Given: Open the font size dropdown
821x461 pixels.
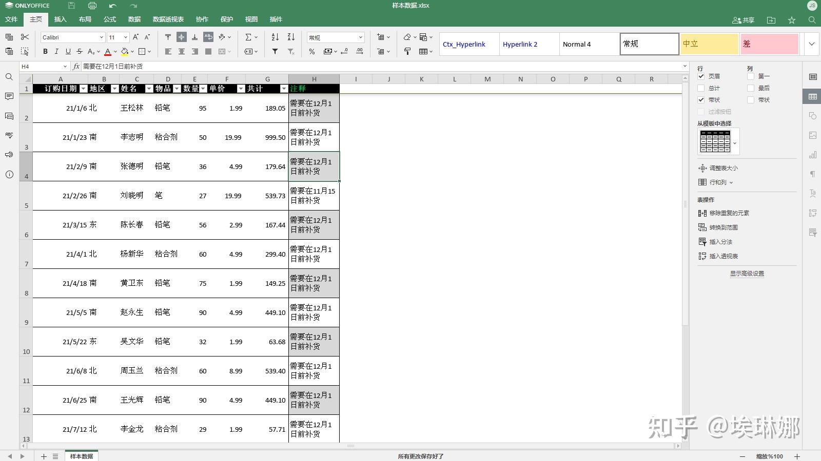Looking at the screenshot, I should (125, 37).
